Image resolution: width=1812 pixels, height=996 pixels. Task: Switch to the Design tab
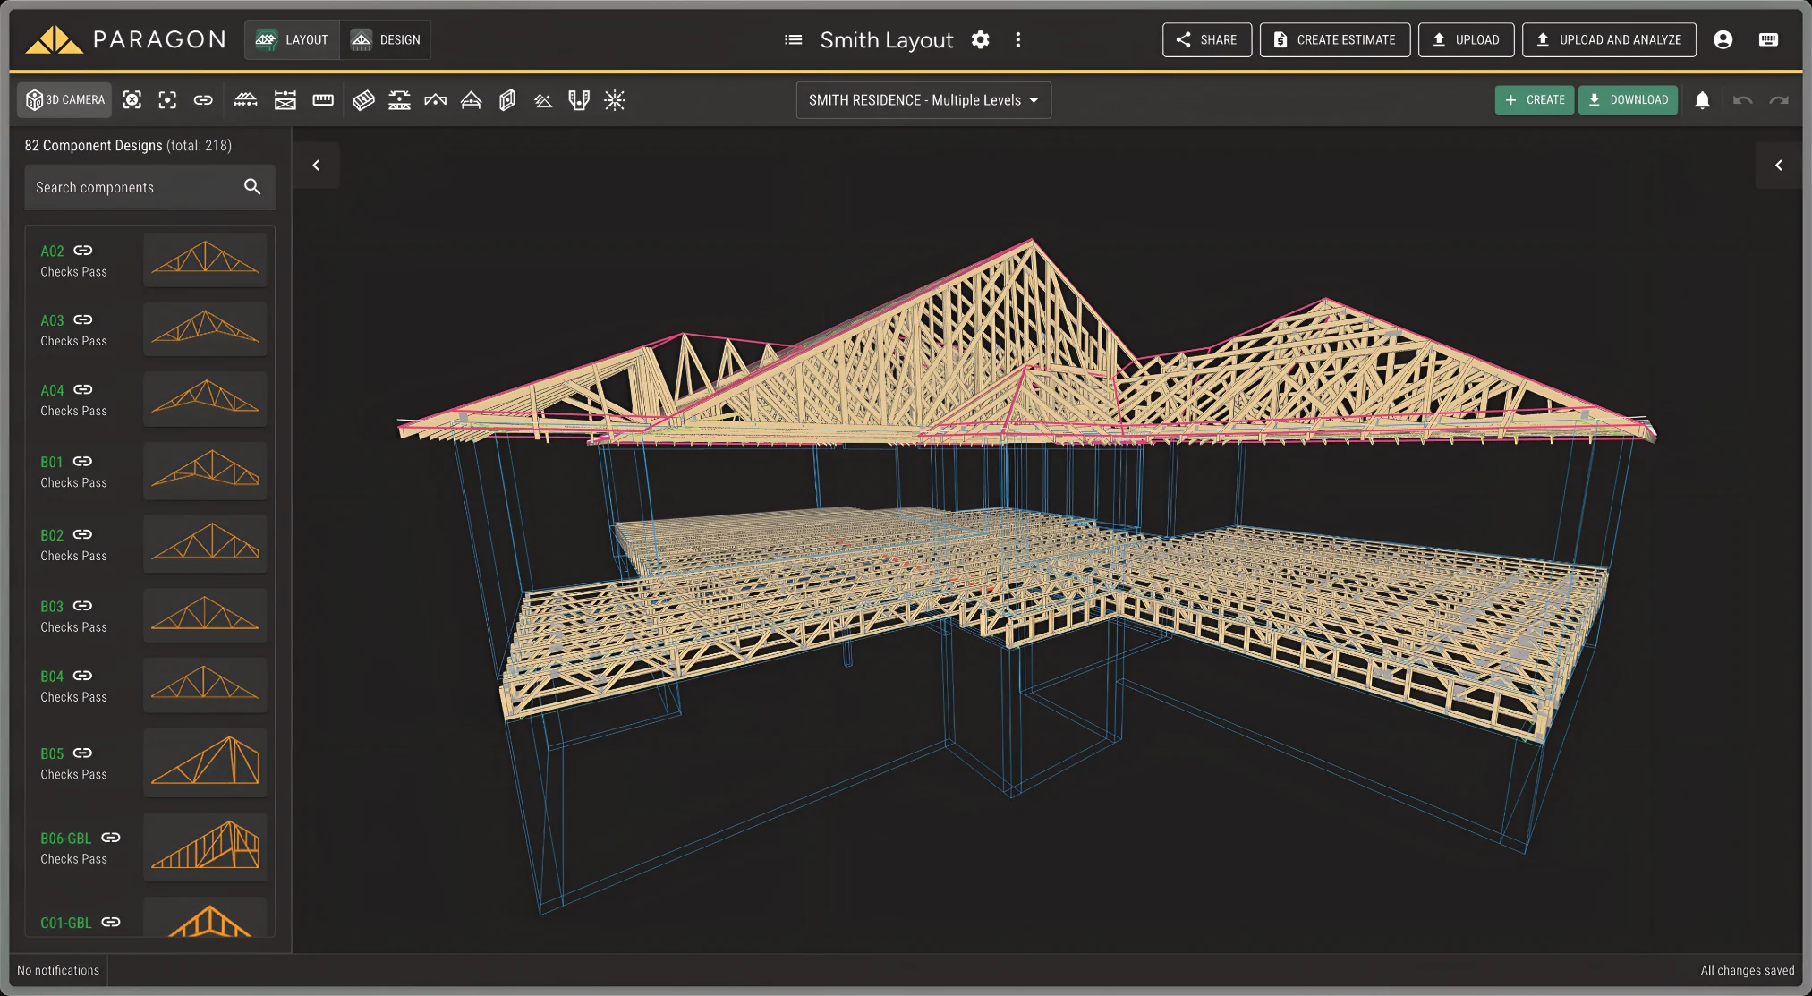pyautogui.click(x=386, y=40)
